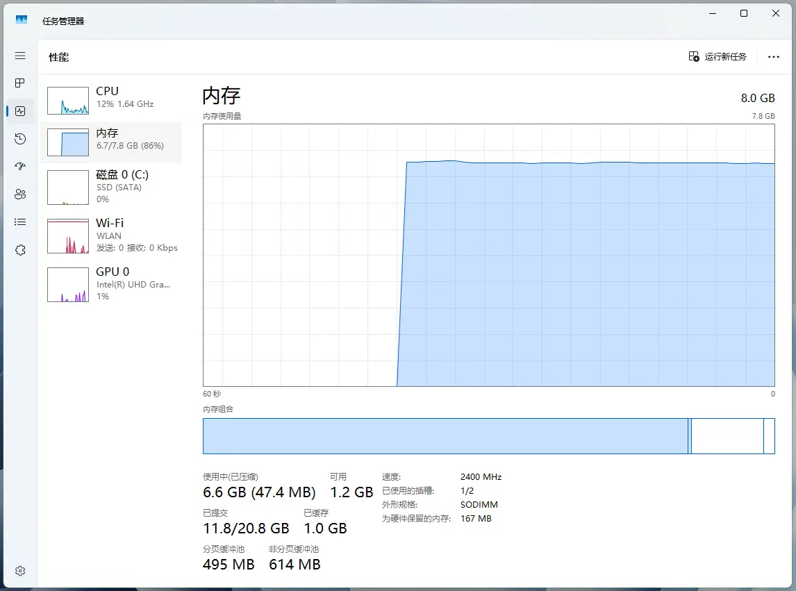This screenshot has height=591, width=796.
Task: Close the Task Manager window
Action: pyautogui.click(x=776, y=14)
